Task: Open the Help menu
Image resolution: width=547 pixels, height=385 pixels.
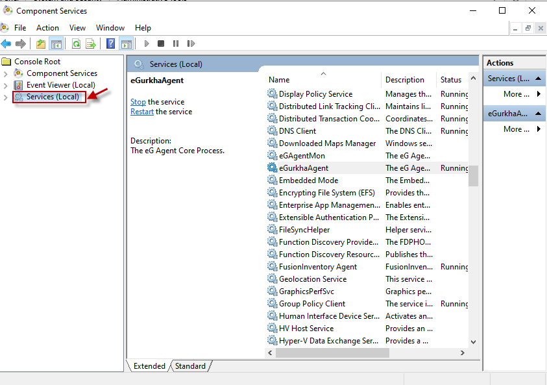Action: pyautogui.click(x=143, y=28)
